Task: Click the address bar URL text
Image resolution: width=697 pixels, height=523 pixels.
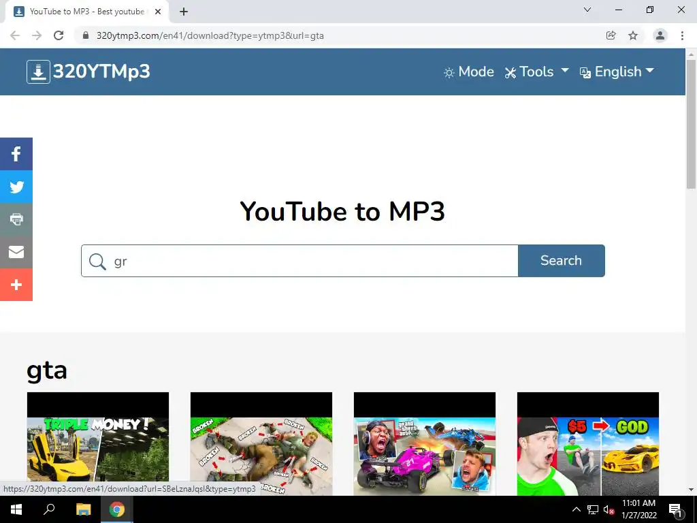Action: click(x=210, y=35)
